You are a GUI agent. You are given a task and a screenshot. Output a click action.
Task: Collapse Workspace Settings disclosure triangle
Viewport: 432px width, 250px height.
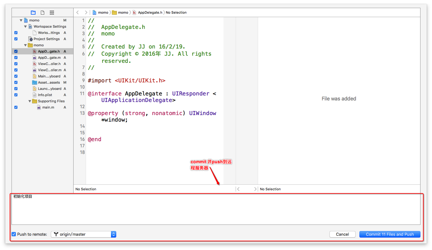coord(26,26)
